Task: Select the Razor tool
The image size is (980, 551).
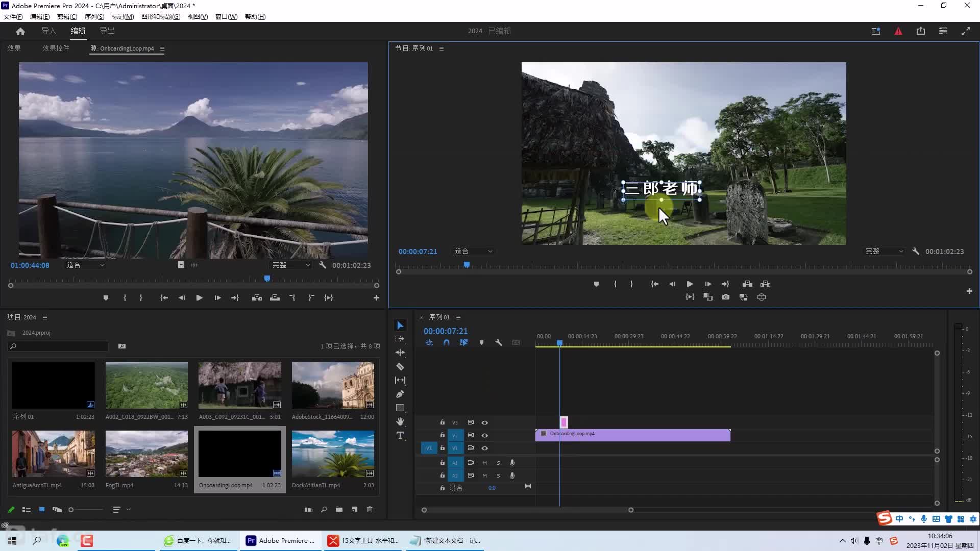Action: point(400,366)
